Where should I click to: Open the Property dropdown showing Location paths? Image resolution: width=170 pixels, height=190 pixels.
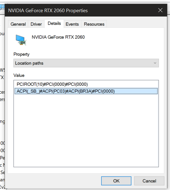pyautogui.click(x=86, y=63)
